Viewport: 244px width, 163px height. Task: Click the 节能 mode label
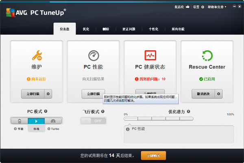pos(20,129)
